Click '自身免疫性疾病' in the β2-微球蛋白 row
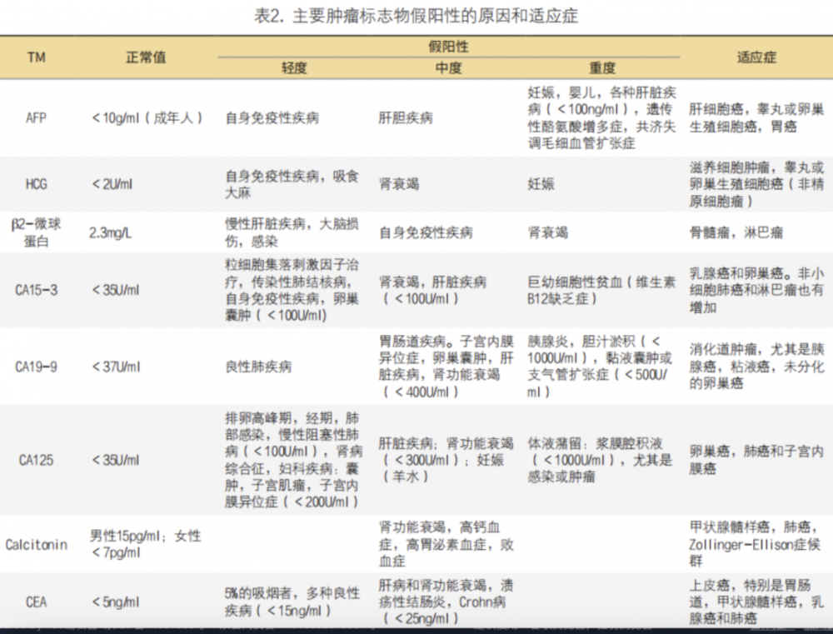Screen dimensions: 833x634 tap(425, 232)
